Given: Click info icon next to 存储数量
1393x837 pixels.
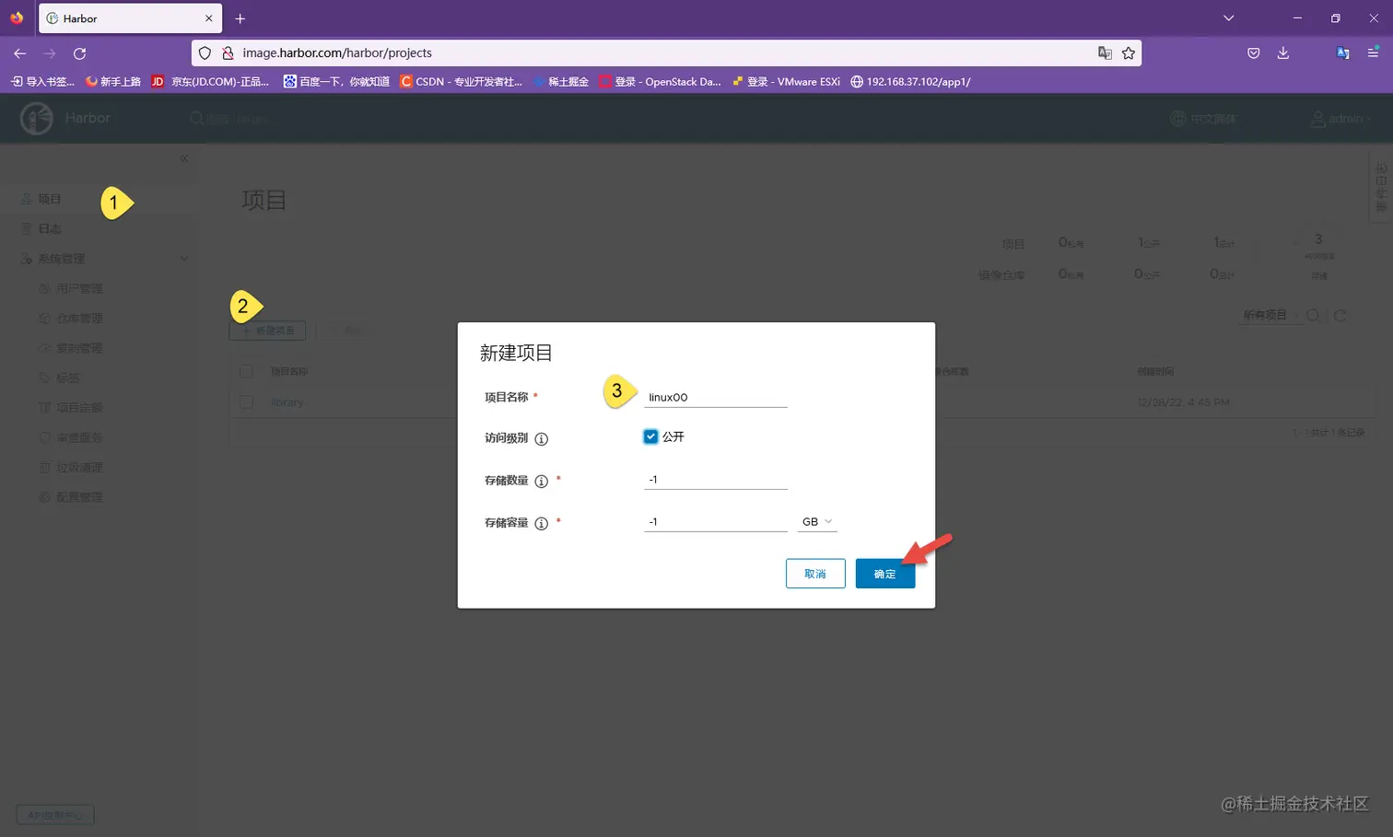Looking at the screenshot, I should click(x=542, y=482).
